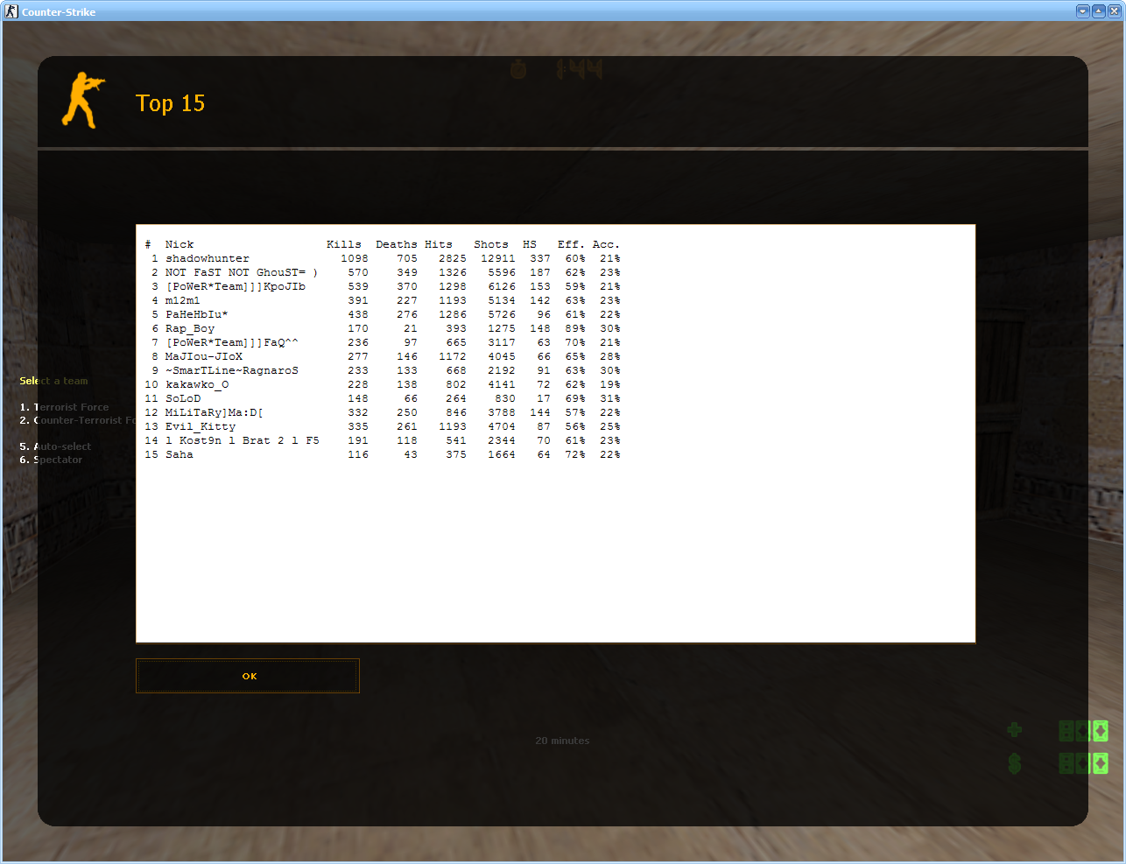Maximize the Counter-Strike window
The width and height of the screenshot is (1126, 864).
click(x=1098, y=11)
